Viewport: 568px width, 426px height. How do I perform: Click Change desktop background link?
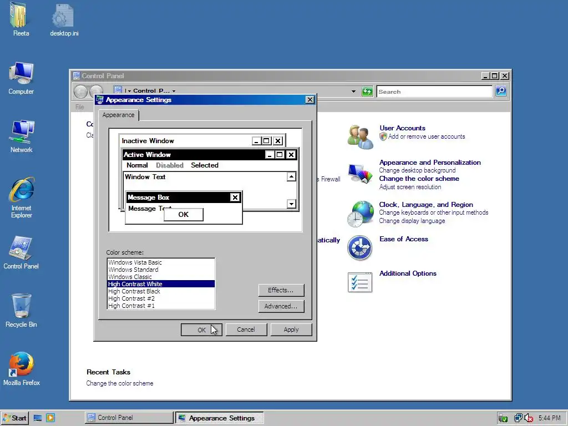[x=417, y=170]
